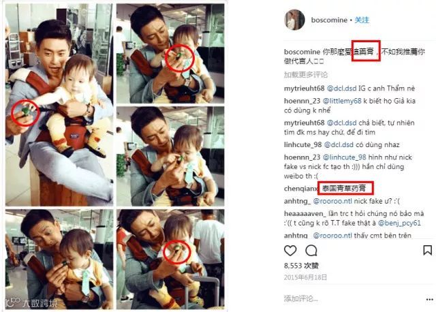Open the @dcl.dsd mention in first comment
Image resolution: width=436 pixels, height=312 pixels.
pyautogui.click(x=341, y=89)
